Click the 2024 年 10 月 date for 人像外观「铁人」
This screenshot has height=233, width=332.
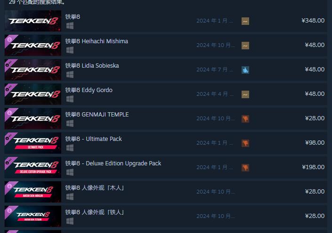tap(215, 216)
